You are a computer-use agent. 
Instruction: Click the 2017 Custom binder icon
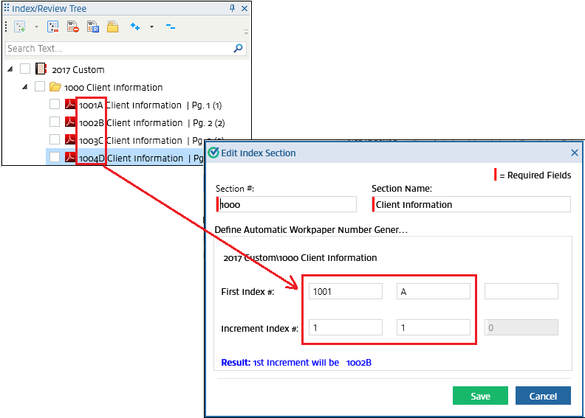pos(41,69)
